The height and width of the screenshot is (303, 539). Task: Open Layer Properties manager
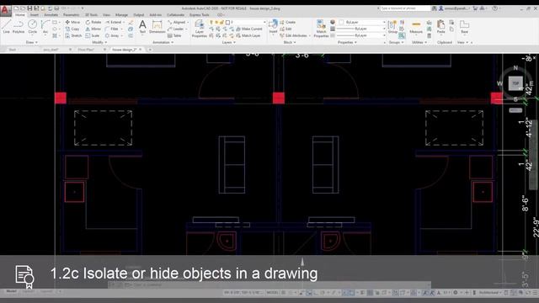click(199, 28)
